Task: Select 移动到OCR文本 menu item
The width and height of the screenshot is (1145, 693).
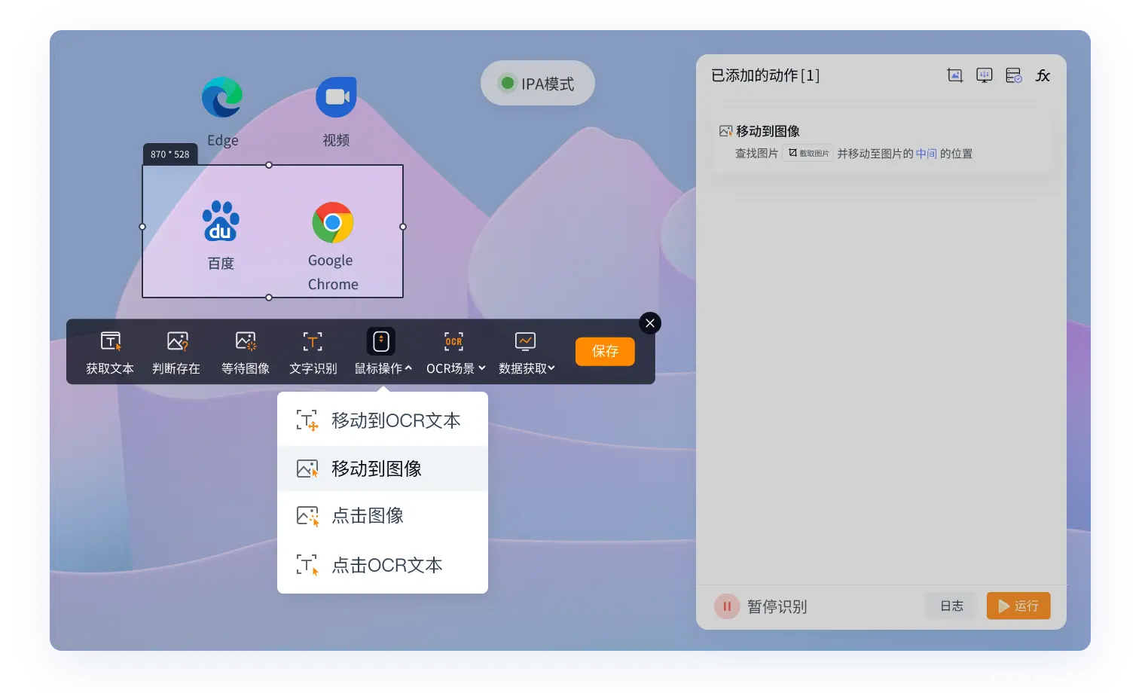Action: coord(383,420)
